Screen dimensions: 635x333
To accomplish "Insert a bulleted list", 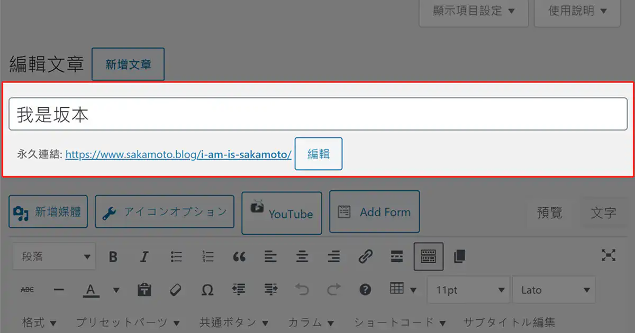I will point(176,257).
